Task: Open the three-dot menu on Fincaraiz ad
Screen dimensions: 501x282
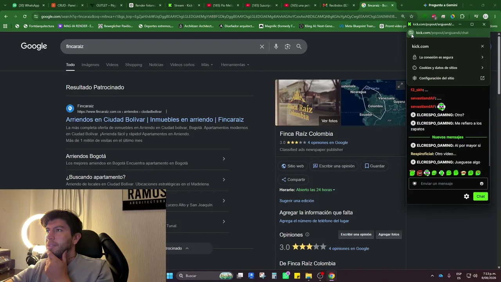Action: click(166, 112)
